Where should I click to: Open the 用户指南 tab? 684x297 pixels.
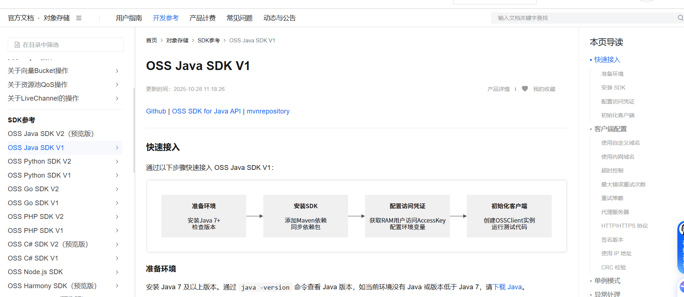point(129,18)
